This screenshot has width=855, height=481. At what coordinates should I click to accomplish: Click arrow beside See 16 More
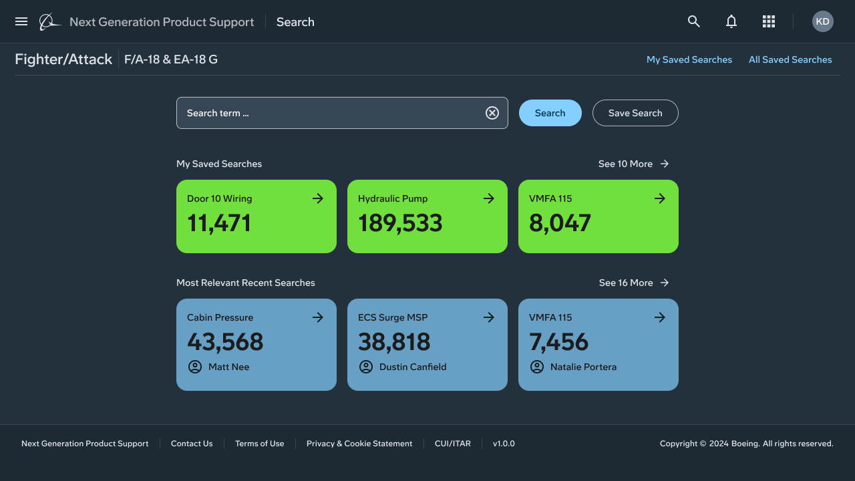(665, 283)
